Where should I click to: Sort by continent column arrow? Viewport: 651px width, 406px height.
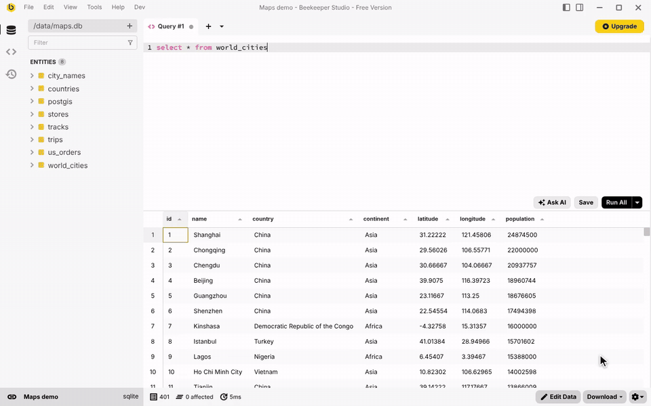[x=406, y=219]
